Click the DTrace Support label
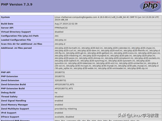Screen dimensions: 162x121 [10, 117]
